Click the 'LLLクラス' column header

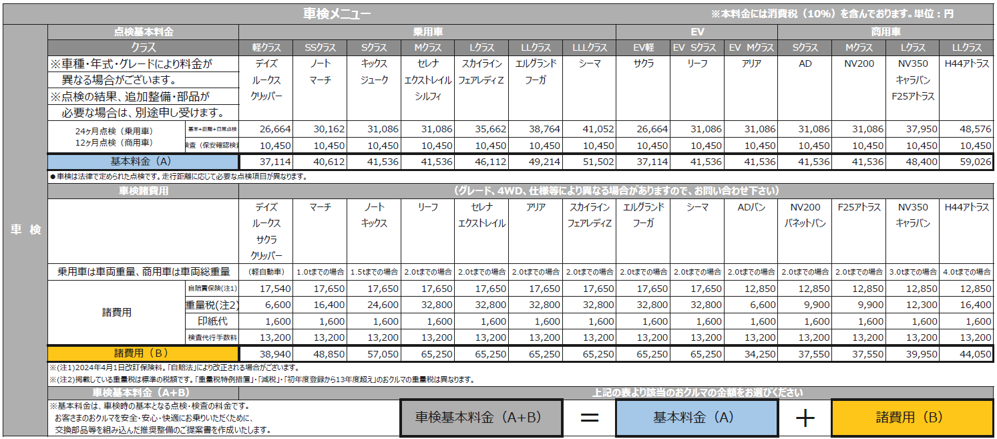pyautogui.click(x=590, y=47)
